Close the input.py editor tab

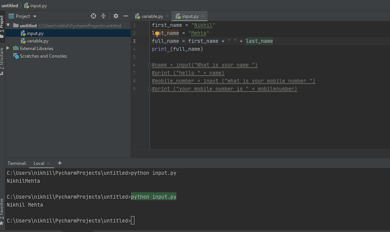click(203, 16)
